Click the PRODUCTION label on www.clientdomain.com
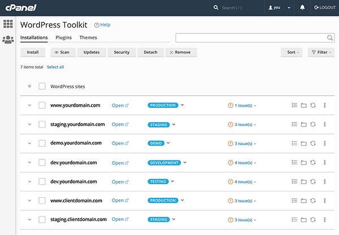Image resolution: width=339 pixels, height=235 pixels. pyautogui.click(x=163, y=201)
